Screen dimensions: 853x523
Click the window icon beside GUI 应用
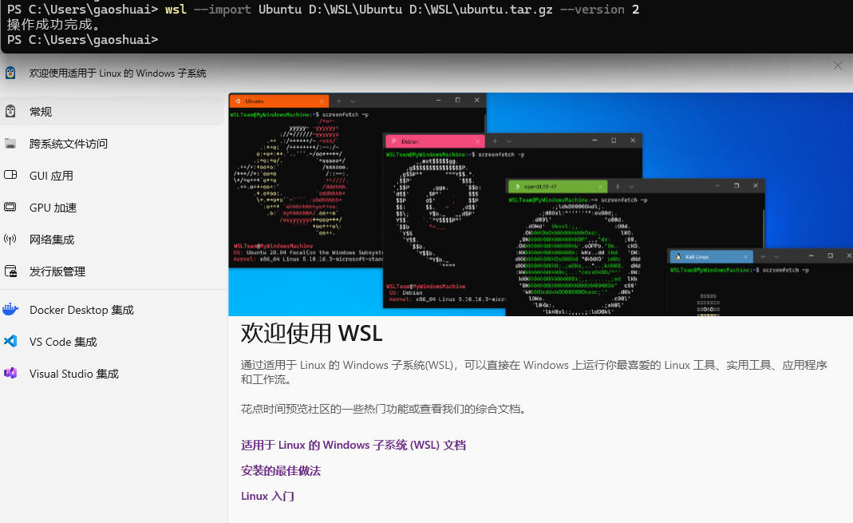click(x=10, y=175)
